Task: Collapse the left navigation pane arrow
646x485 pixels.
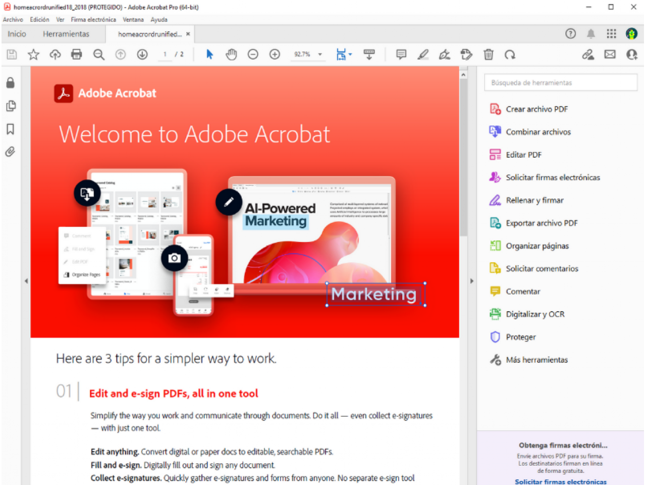Action: pyautogui.click(x=26, y=281)
